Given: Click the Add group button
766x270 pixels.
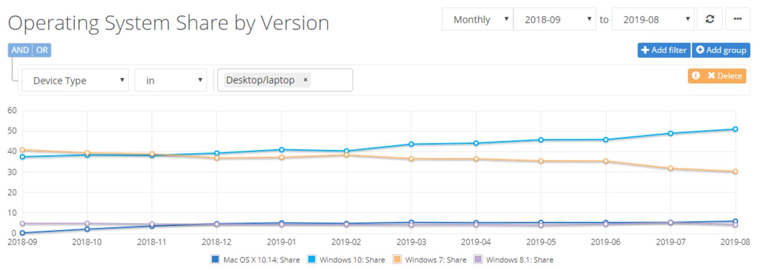Looking at the screenshot, I should (721, 50).
